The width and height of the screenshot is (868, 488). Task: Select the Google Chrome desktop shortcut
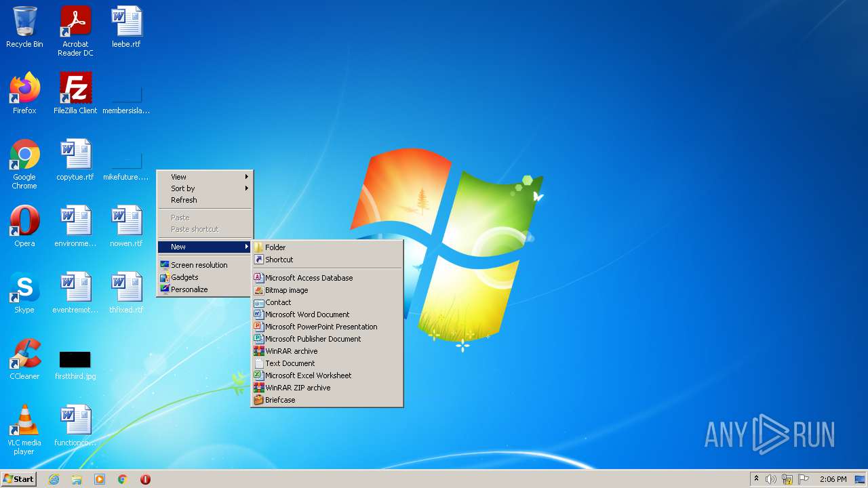[24, 163]
